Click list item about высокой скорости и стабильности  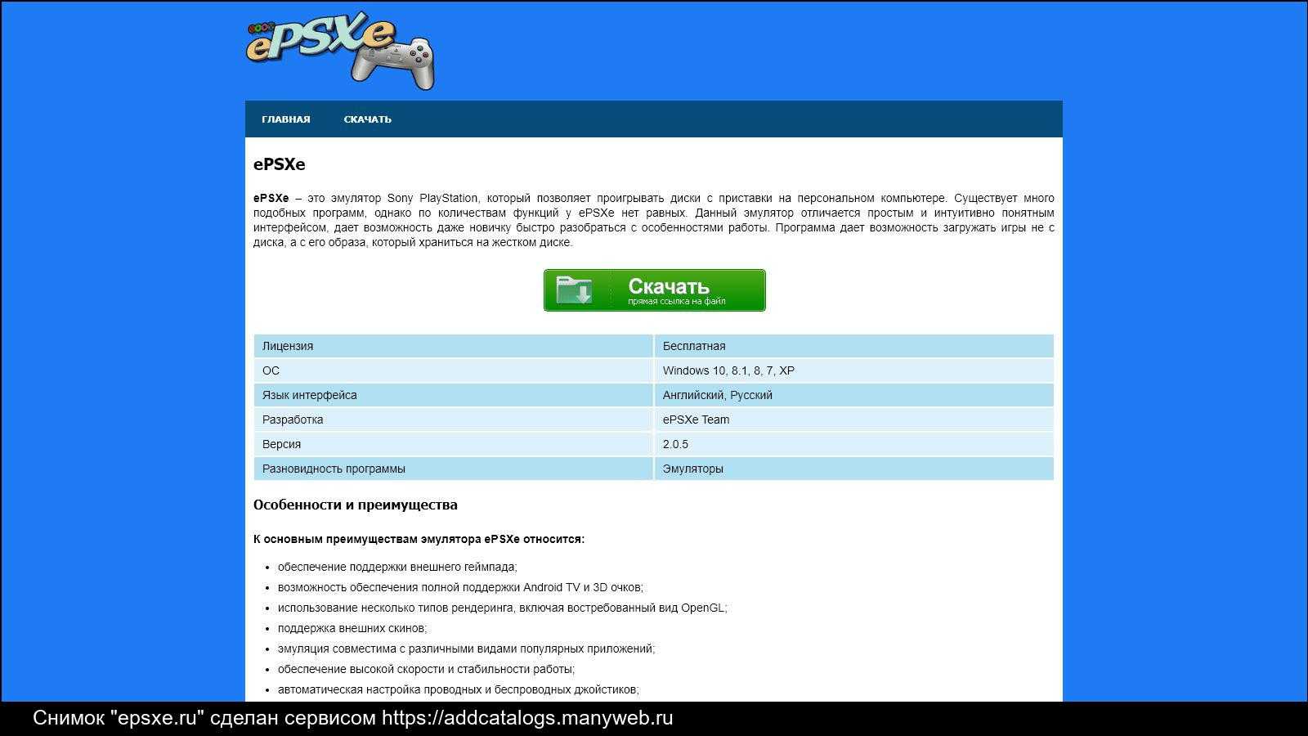[x=426, y=669]
